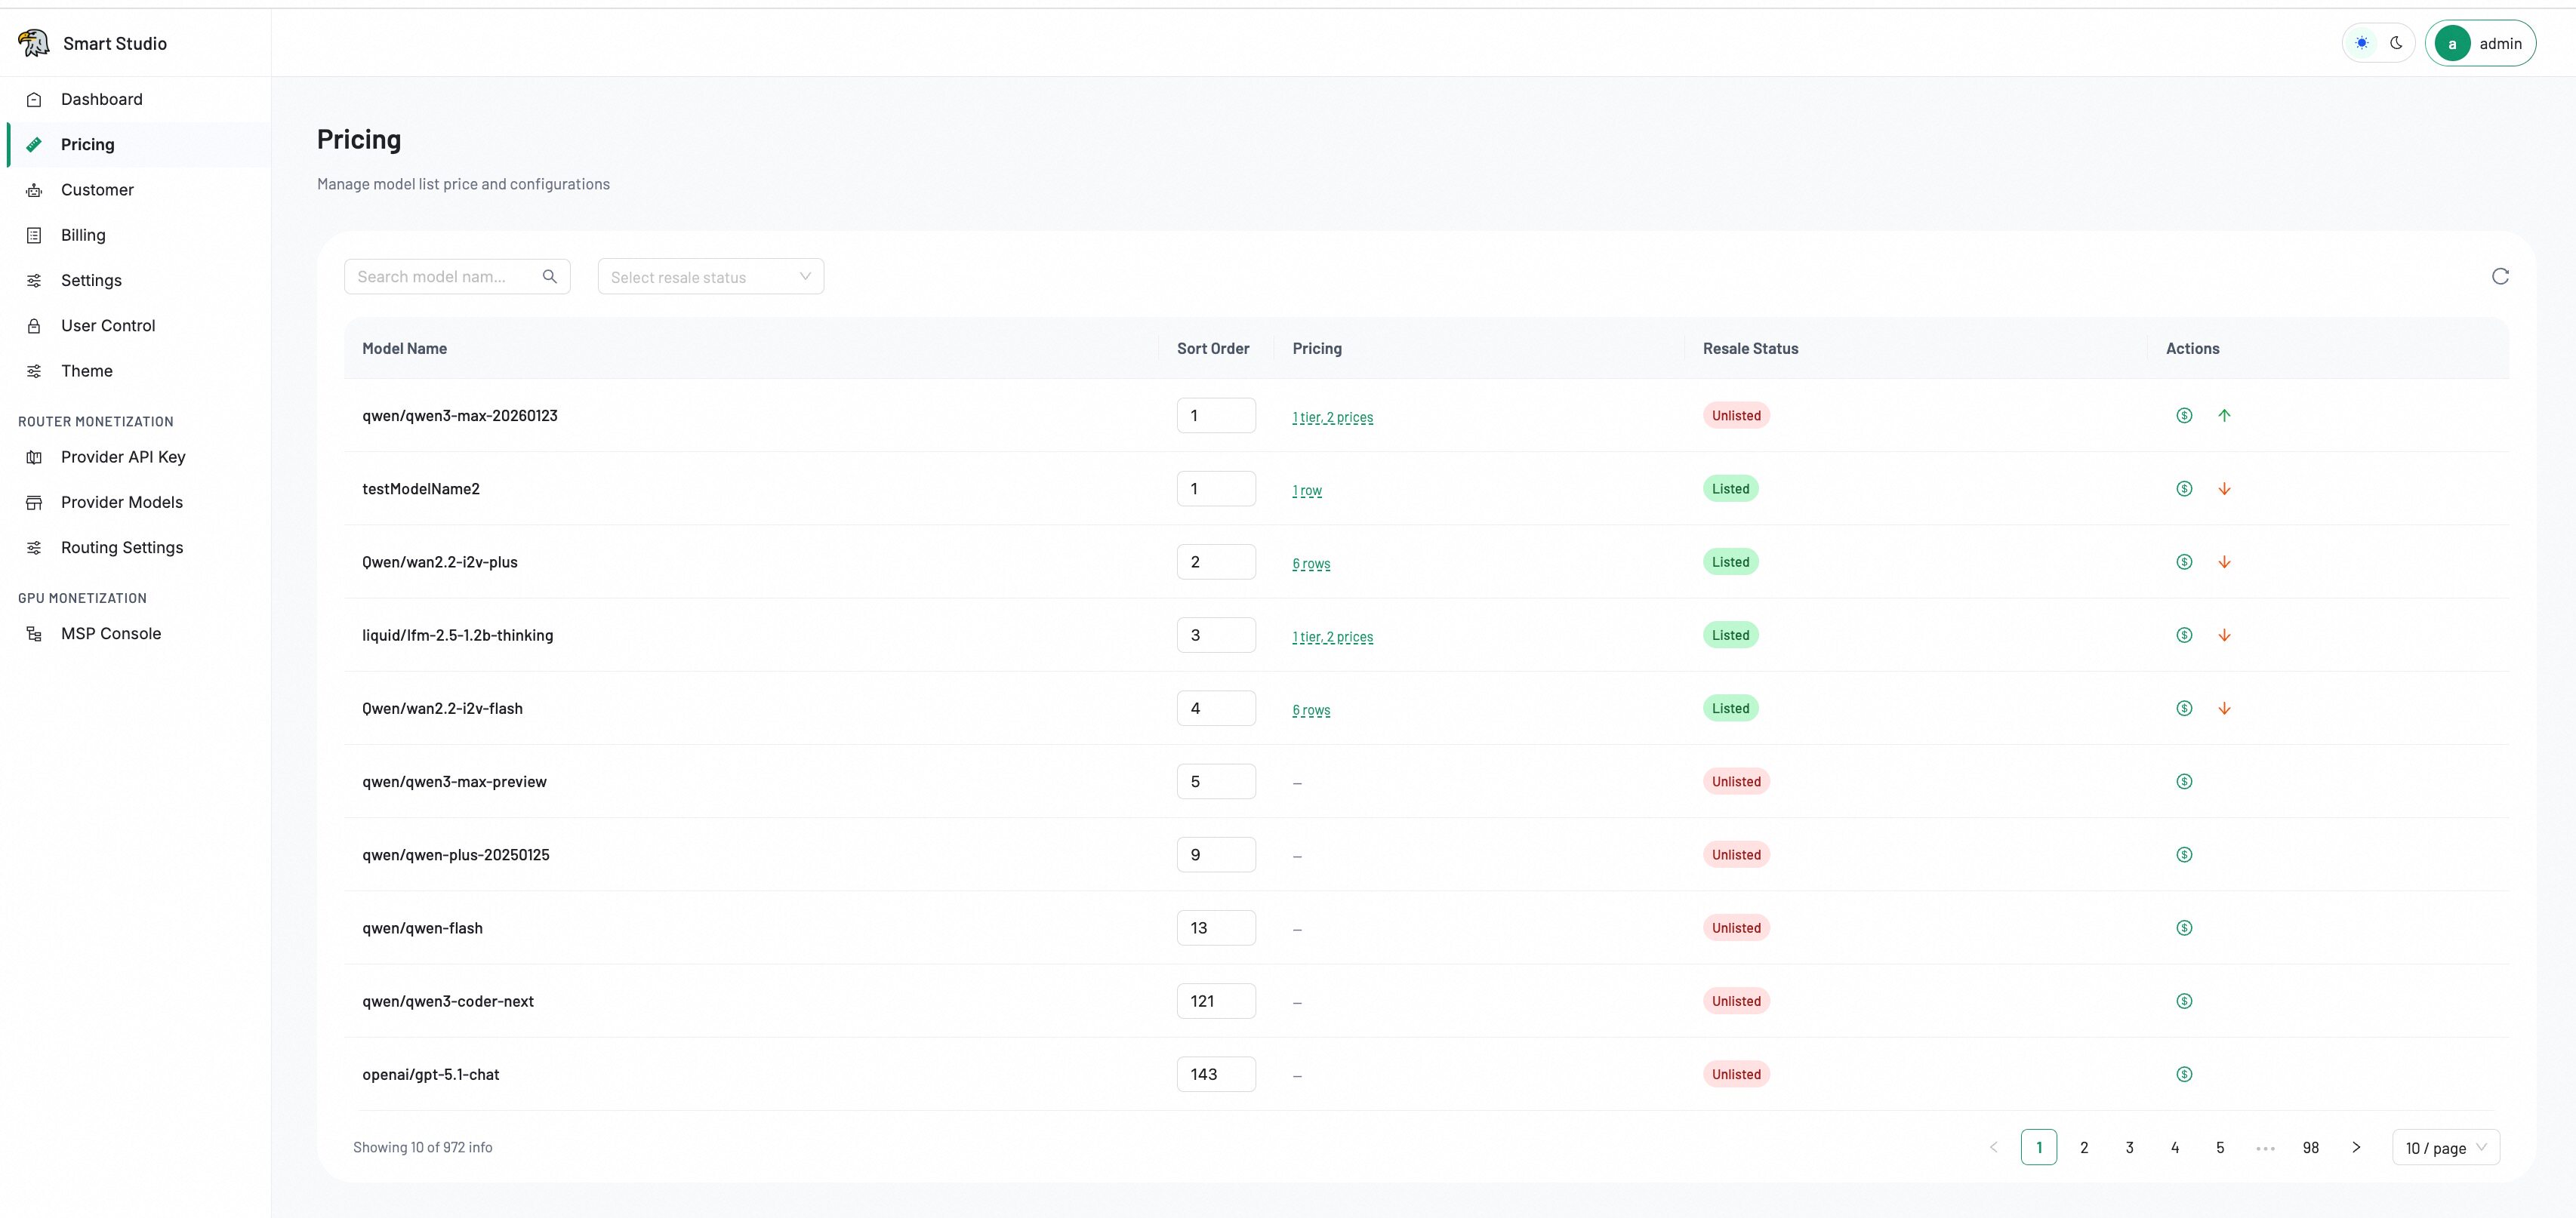Click the refresh icon above the table
This screenshot has height=1218, width=2576.
[2500, 277]
